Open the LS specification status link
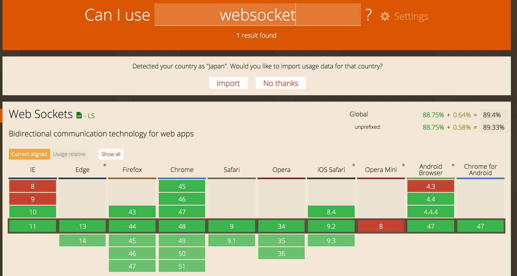 pyautogui.click(x=91, y=116)
